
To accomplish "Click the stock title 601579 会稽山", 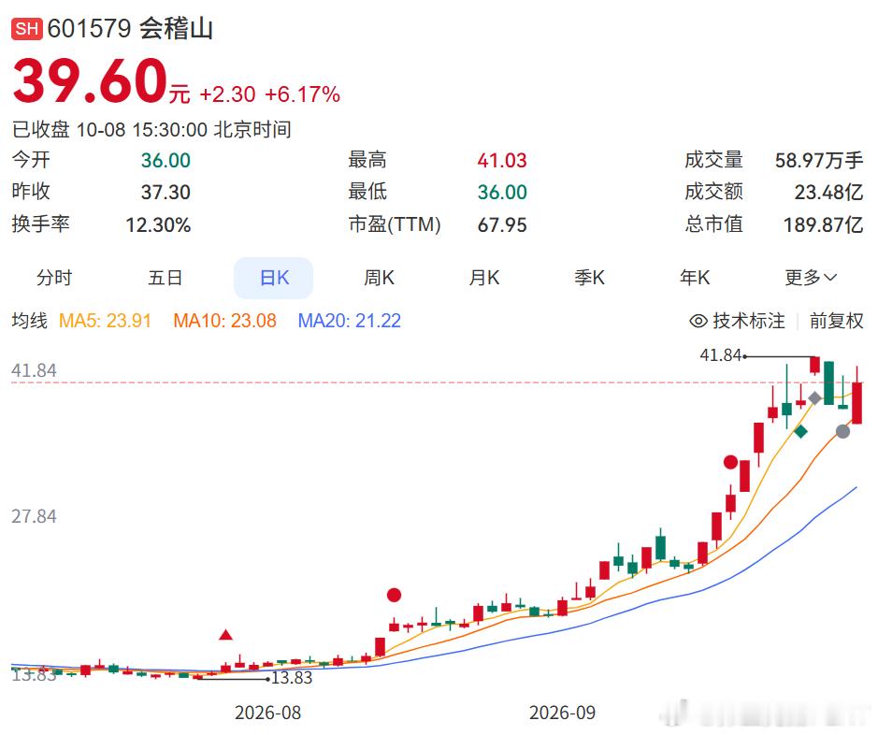I will pyautogui.click(x=130, y=29).
